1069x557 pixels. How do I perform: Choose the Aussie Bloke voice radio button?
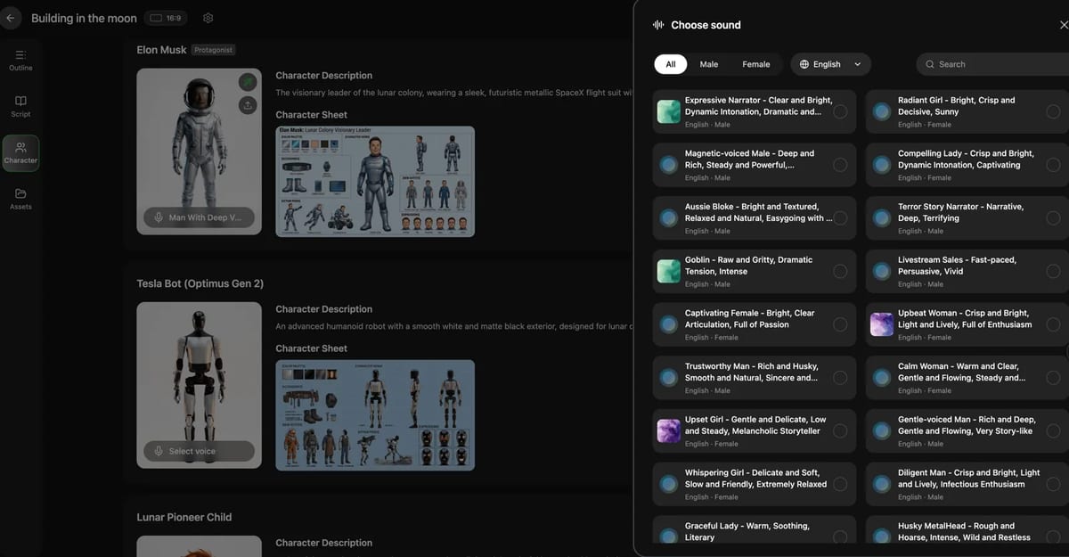[840, 218]
